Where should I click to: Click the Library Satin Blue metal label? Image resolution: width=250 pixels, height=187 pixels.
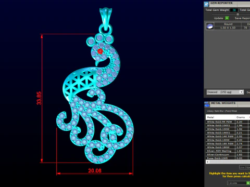point(222,111)
